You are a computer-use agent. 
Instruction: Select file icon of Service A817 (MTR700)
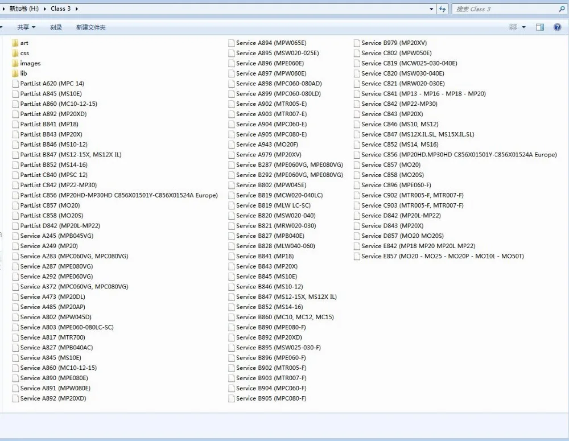click(x=15, y=337)
